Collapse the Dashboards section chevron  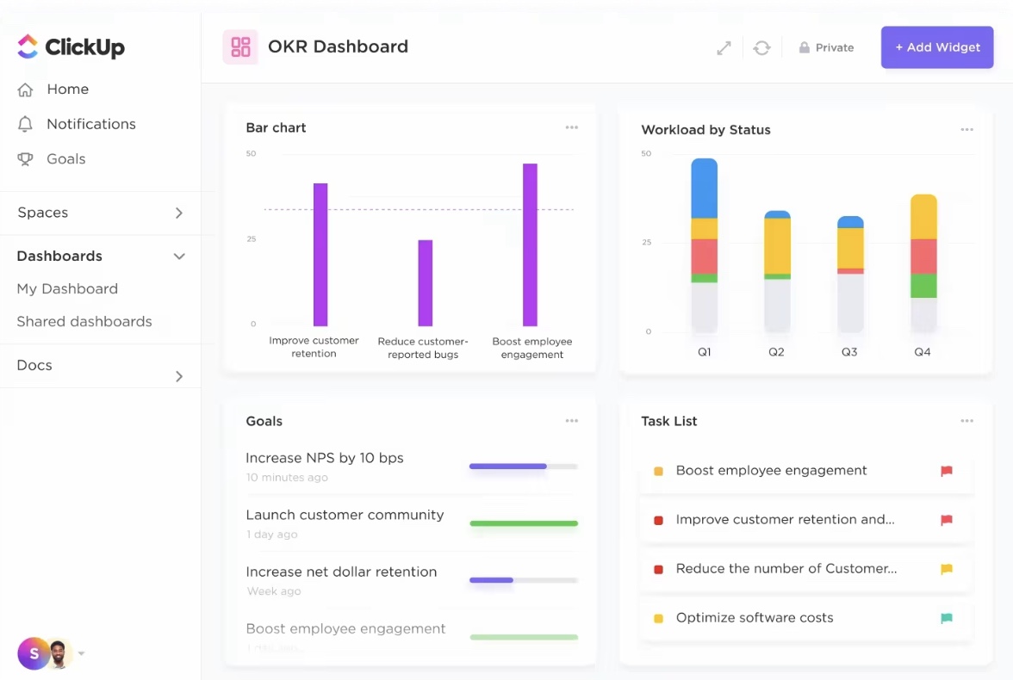coord(179,257)
